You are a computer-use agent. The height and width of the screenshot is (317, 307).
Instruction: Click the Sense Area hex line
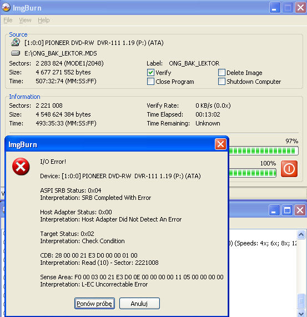[x=132, y=277]
